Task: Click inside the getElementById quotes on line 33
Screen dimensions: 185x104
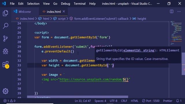Action: coord(110,65)
